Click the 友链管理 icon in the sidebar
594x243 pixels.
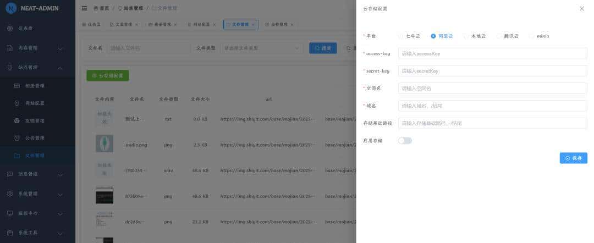tap(16, 121)
